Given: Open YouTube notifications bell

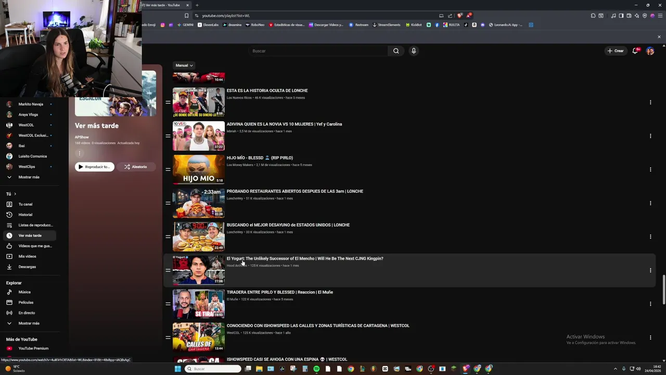Looking at the screenshot, I should [x=635, y=51].
